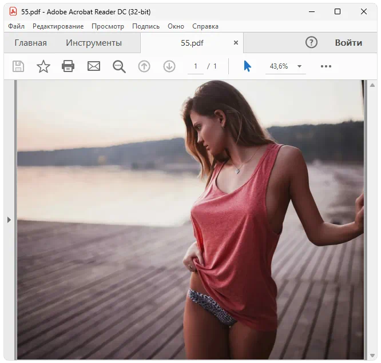
Task: Print the document using the printer icon
Action: tap(68, 66)
